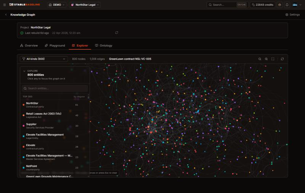The height and width of the screenshot is (193, 305).
Task: Click the zoom out magnifier icon
Action: (260, 59)
